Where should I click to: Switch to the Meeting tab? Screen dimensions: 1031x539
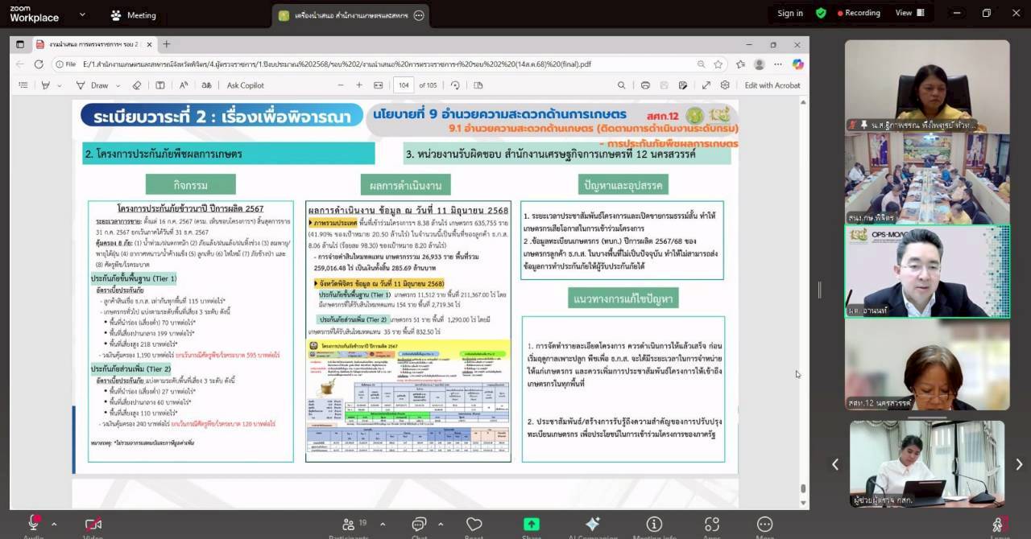coord(131,14)
